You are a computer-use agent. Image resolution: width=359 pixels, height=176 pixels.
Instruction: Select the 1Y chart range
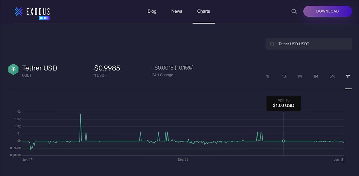coord(348,76)
